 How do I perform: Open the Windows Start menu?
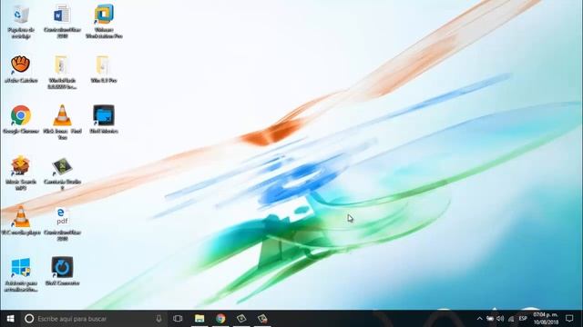click(10, 319)
